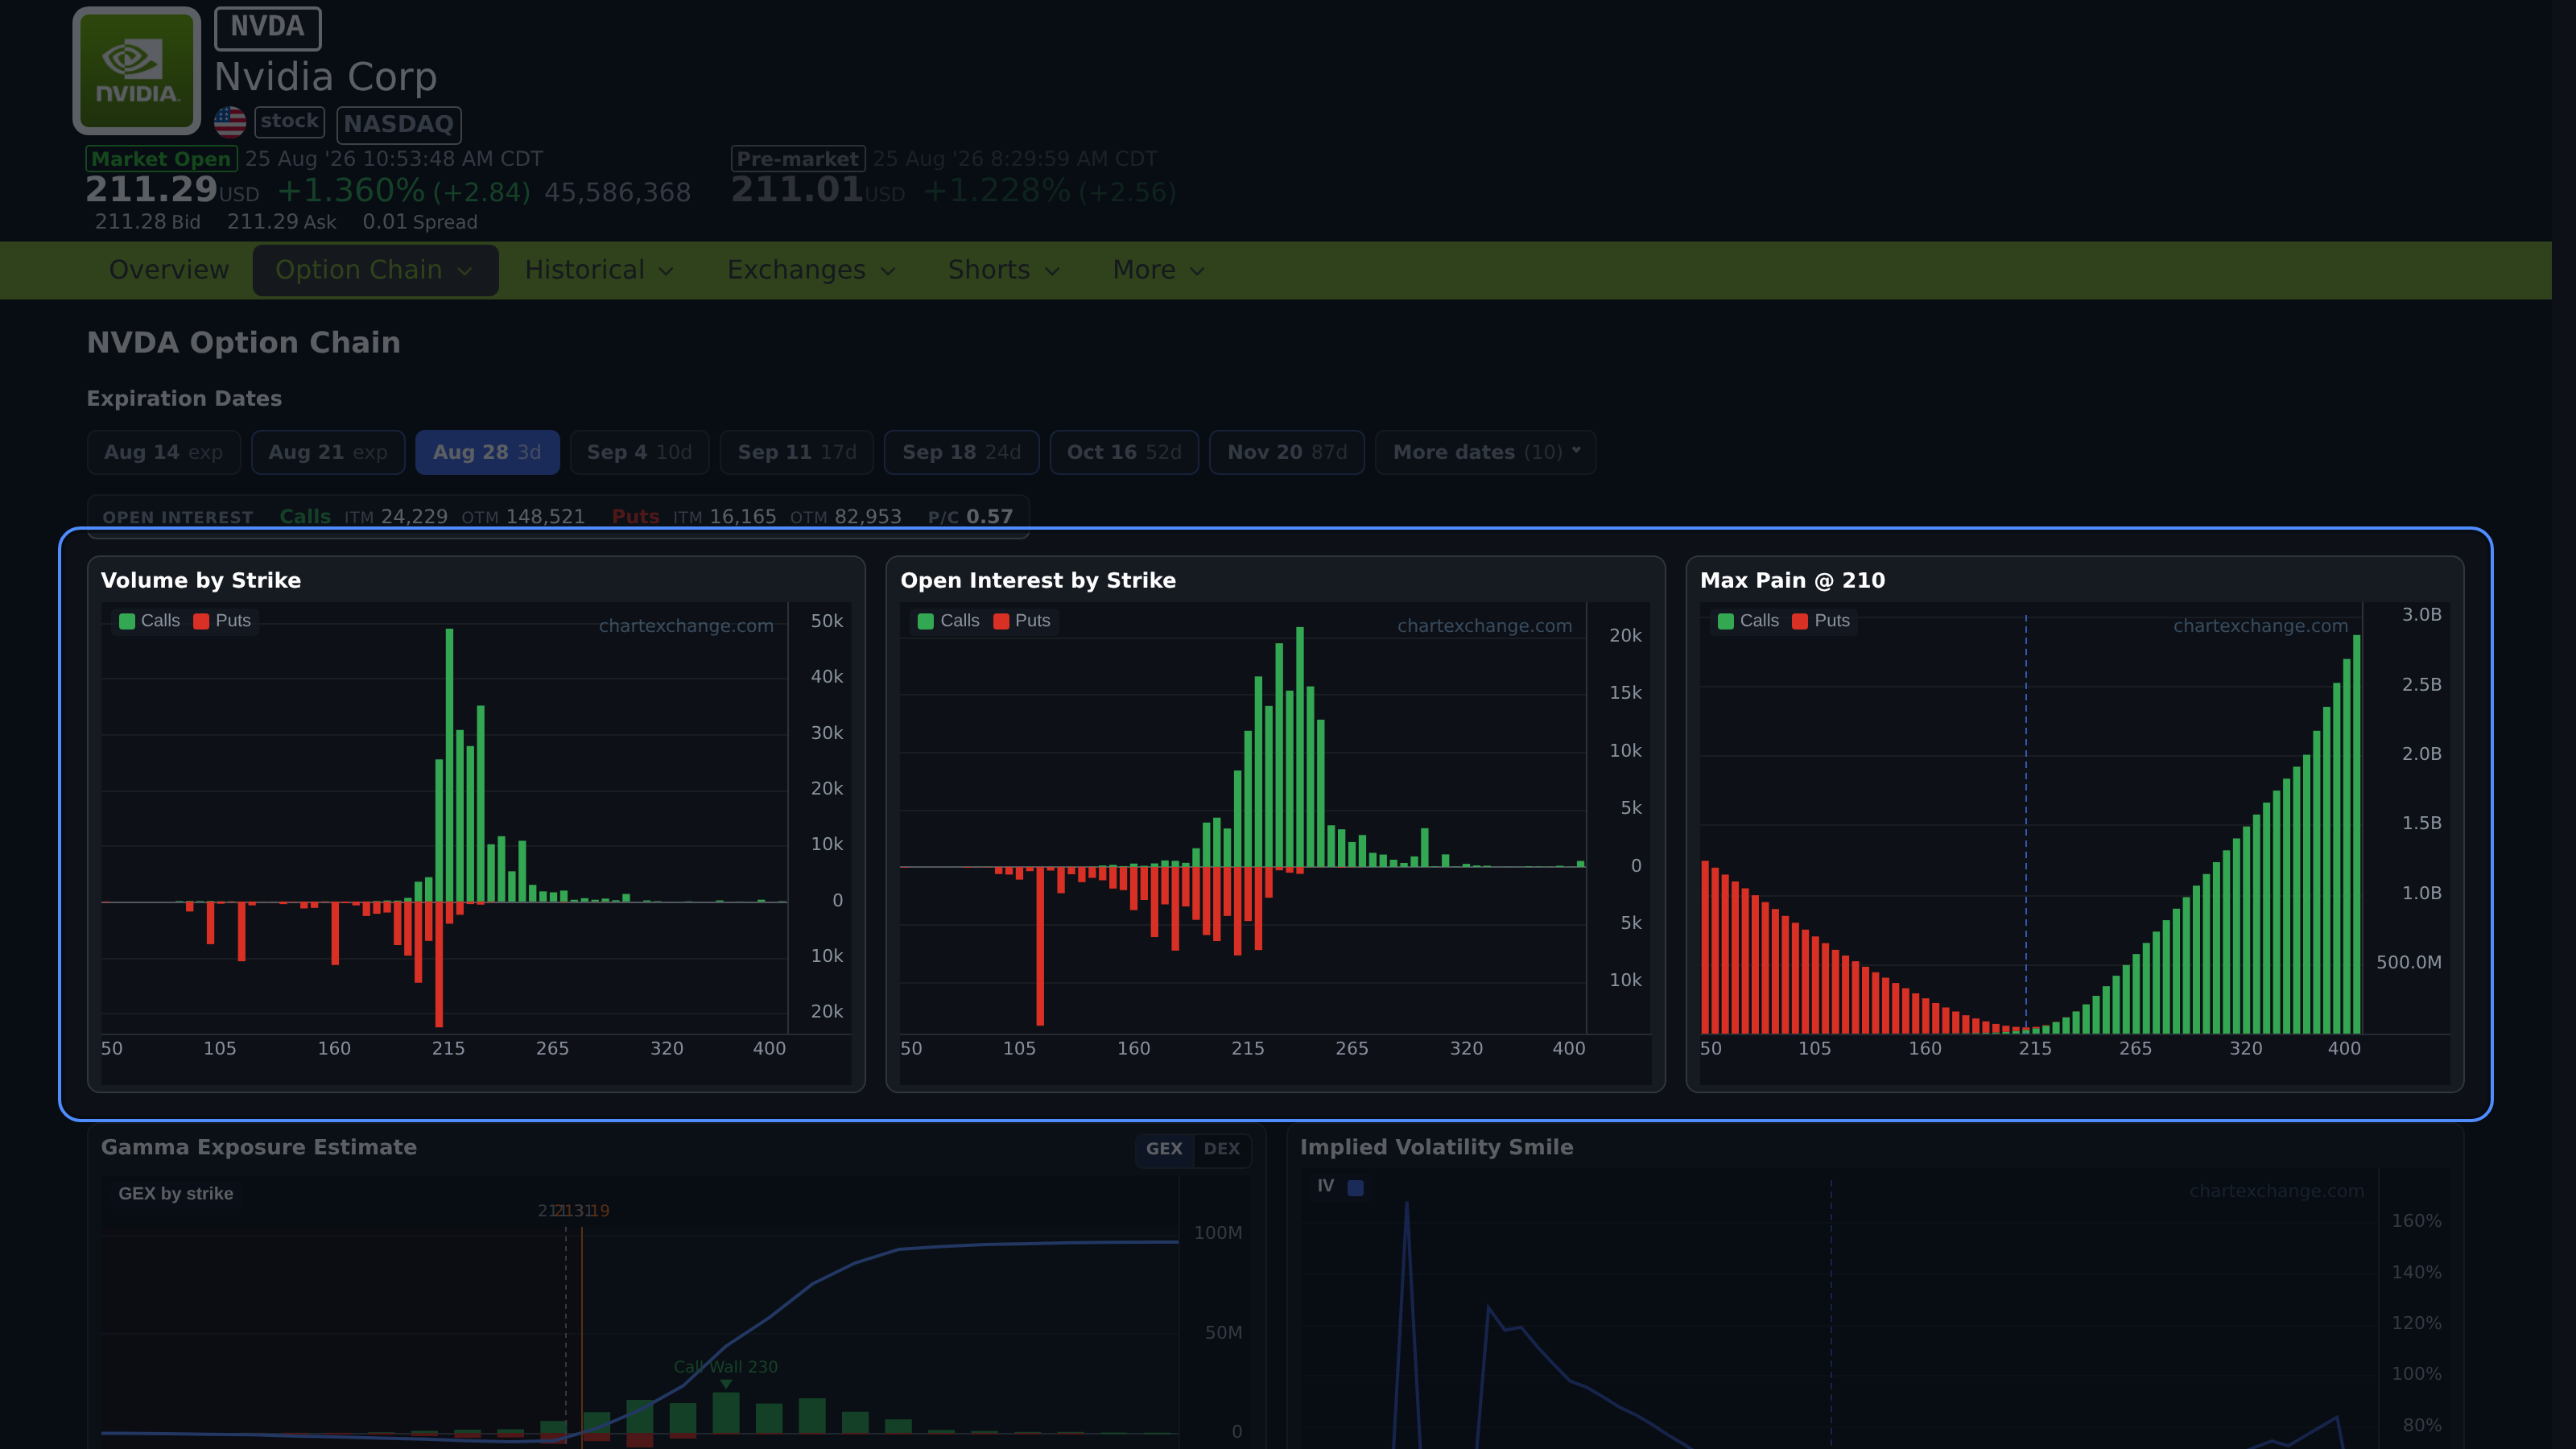
Task: Toggle Puts series in Max Pain legend
Action: click(1821, 621)
